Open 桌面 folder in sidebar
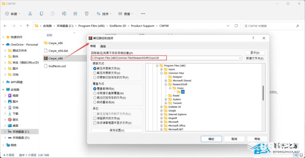The width and height of the screenshot is (305, 158). [15, 126]
